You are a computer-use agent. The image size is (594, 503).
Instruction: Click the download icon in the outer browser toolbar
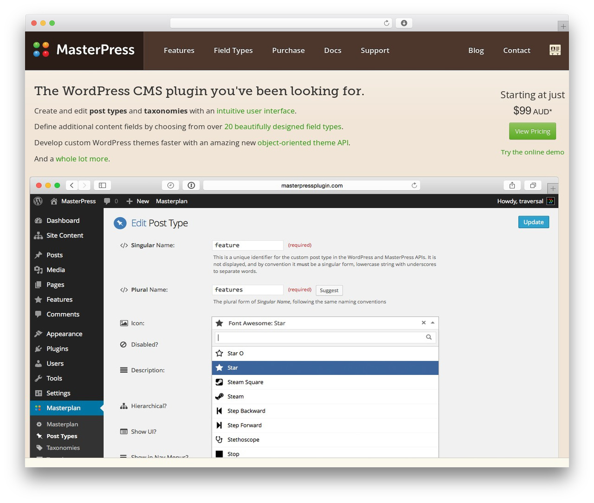(x=404, y=23)
